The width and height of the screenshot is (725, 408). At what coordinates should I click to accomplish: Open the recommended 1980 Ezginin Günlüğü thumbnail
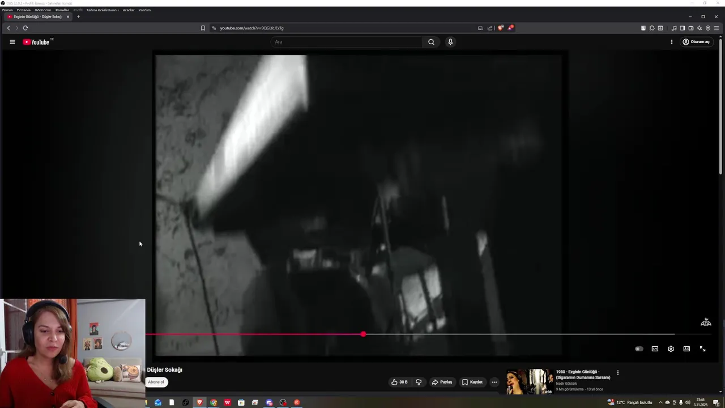point(530,381)
